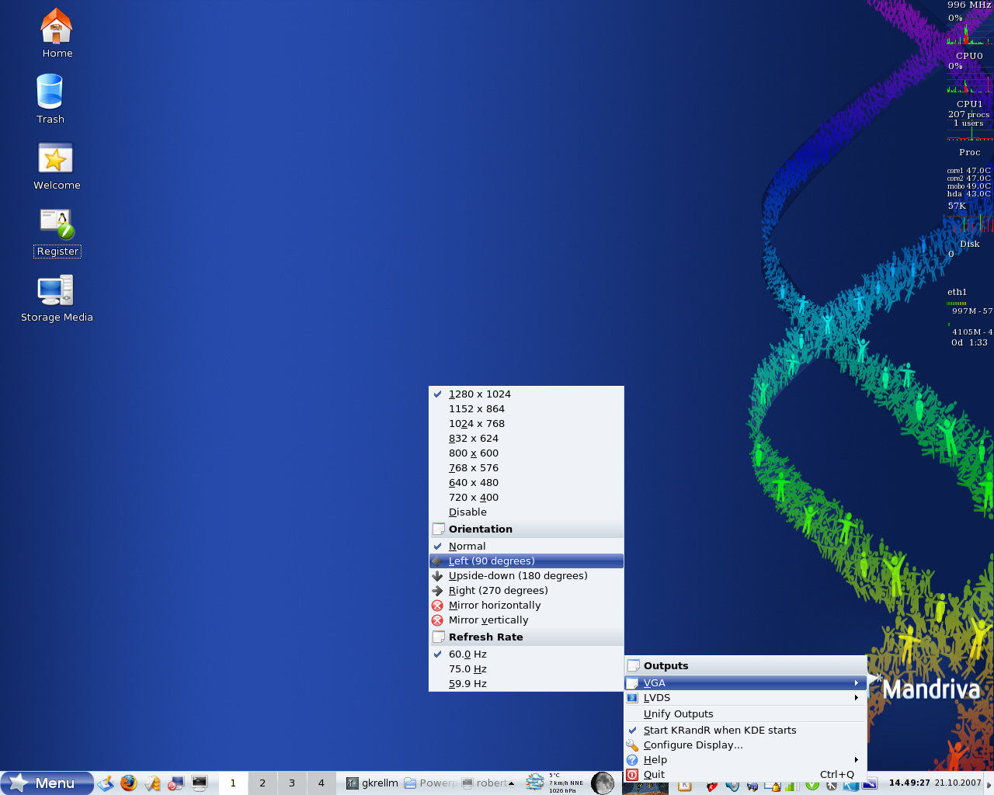Click the moon phase applet
994x795 pixels.
603,783
